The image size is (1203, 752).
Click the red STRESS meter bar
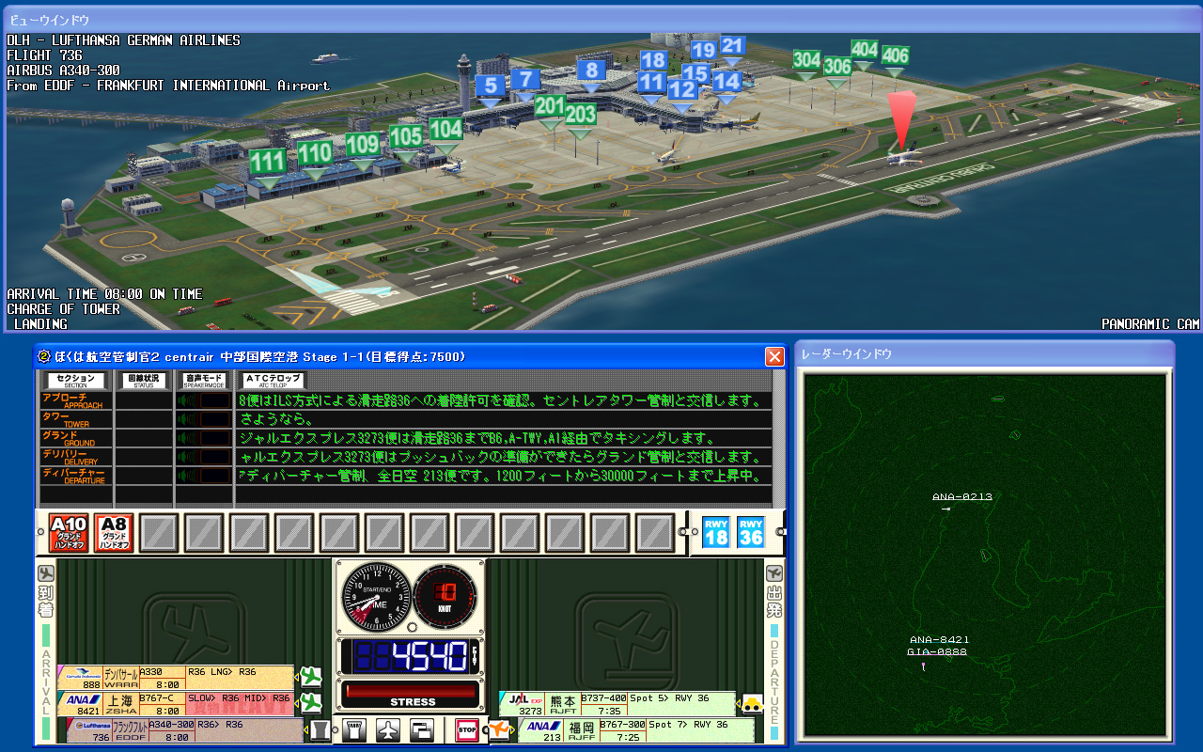tap(413, 692)
